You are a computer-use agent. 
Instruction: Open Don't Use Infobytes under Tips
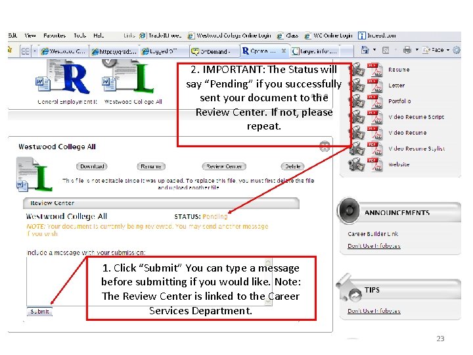[x=374, y=311]
